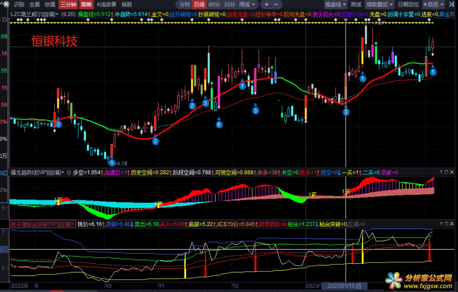Toggle the 三分钟 mode button
Screen dimensions: 458x292
click(x=68, y=5)
